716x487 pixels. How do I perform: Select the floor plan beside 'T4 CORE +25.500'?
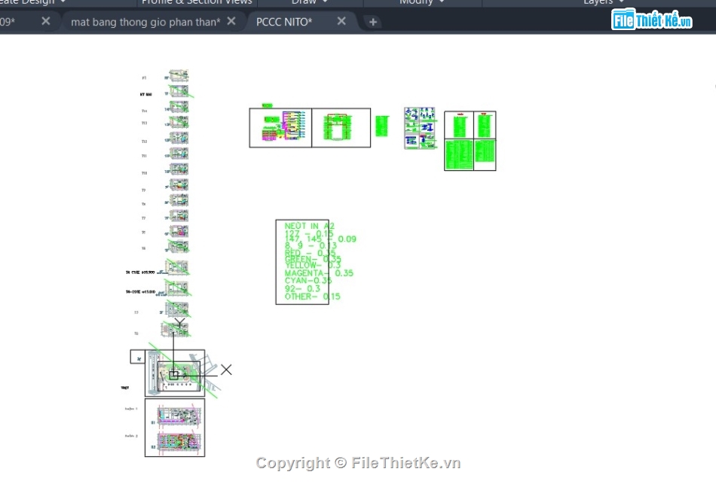(x=176, y=268)
